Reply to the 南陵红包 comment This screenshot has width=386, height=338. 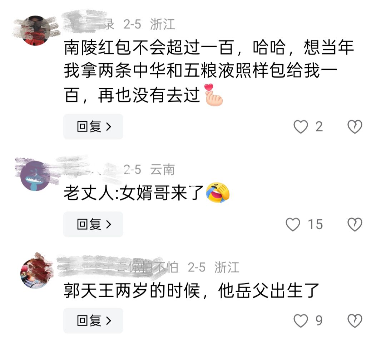(x=93, y=127)
